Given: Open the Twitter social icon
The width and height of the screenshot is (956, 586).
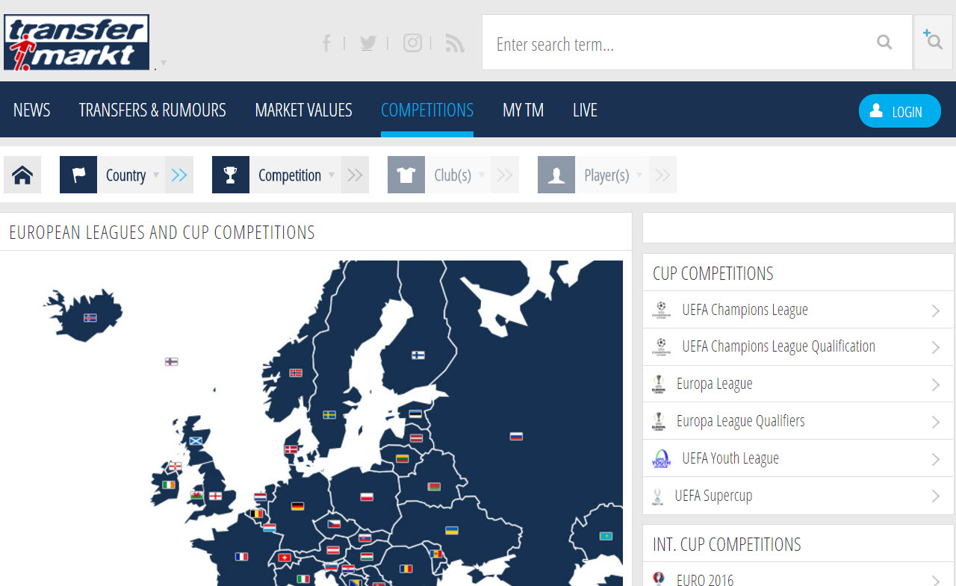Looking at the screenshot, I should point(367,43).
